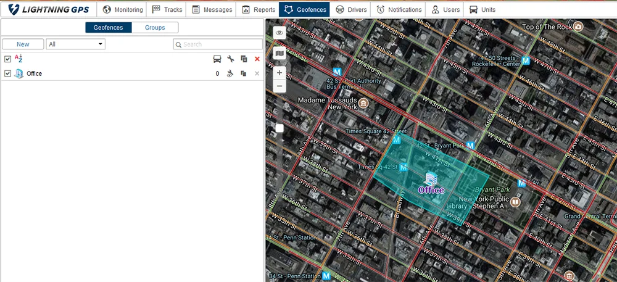Image resolution: width=617 pixels, height=282 pixels.
Task: Click the Madame Tussauds museum marker
Action: pyautogui.click(x=363, y=104)
